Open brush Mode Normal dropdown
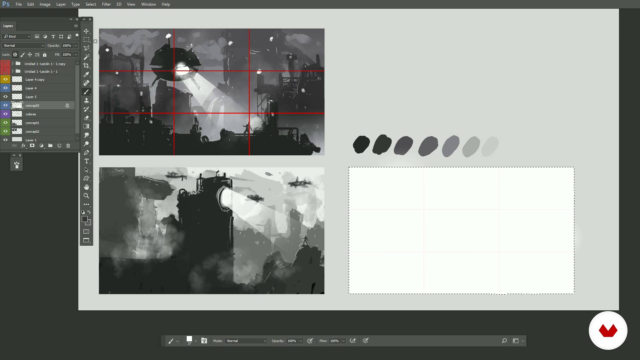Viewport: 640px width, 360px height. [246, 341]
